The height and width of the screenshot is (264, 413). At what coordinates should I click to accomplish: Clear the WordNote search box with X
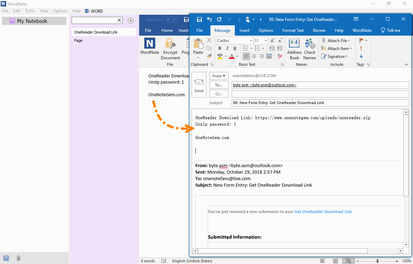119,21
